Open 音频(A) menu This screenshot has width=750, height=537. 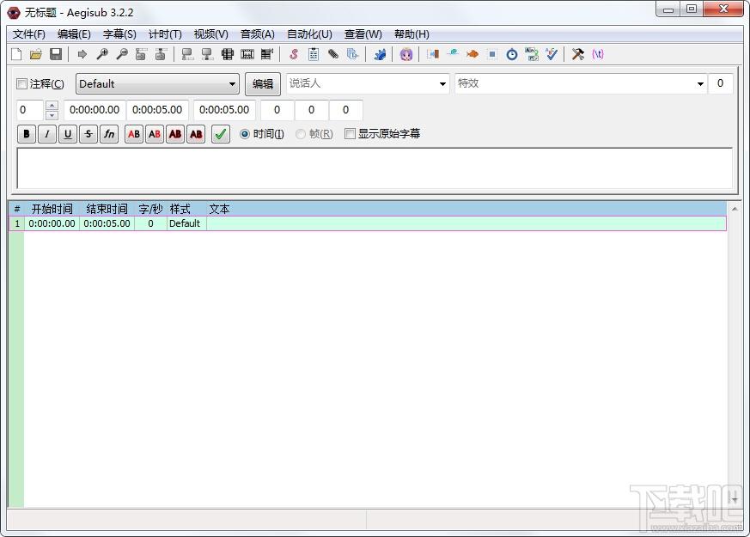click(258, 34)
